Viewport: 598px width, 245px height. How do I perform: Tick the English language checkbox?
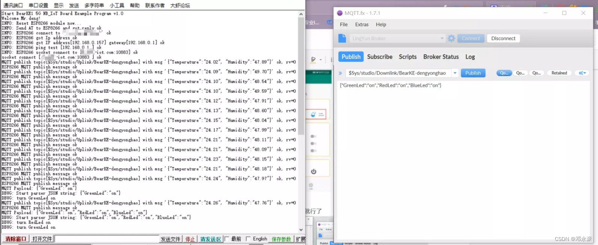pos(248,239)
